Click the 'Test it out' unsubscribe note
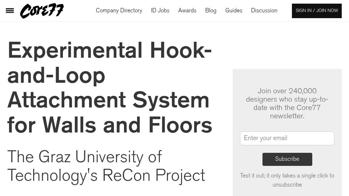 pyautogui.click(x=287, y=180)
